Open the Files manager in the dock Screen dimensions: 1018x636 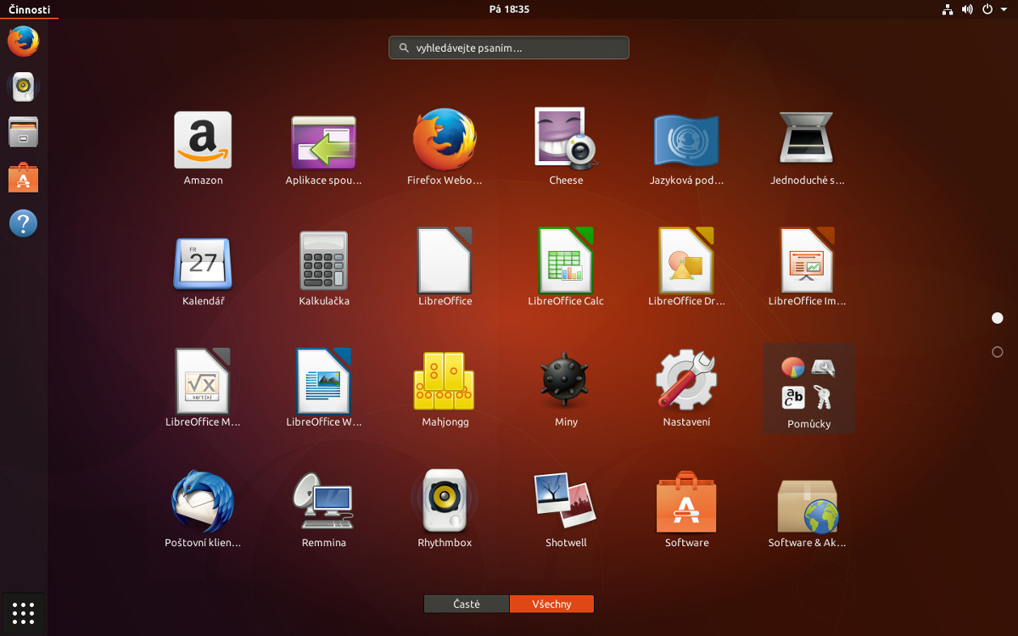(x=23, y=132)
